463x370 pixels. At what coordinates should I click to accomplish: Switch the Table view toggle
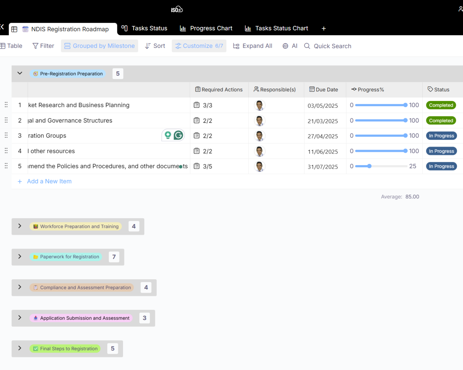(x=11, y=46)
